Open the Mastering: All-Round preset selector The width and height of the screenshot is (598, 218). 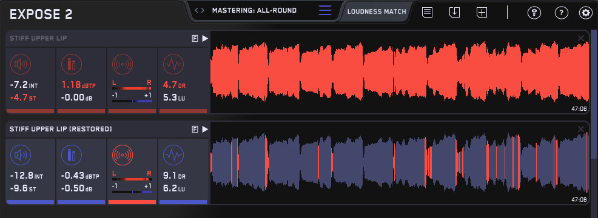(x=254, y=11)
